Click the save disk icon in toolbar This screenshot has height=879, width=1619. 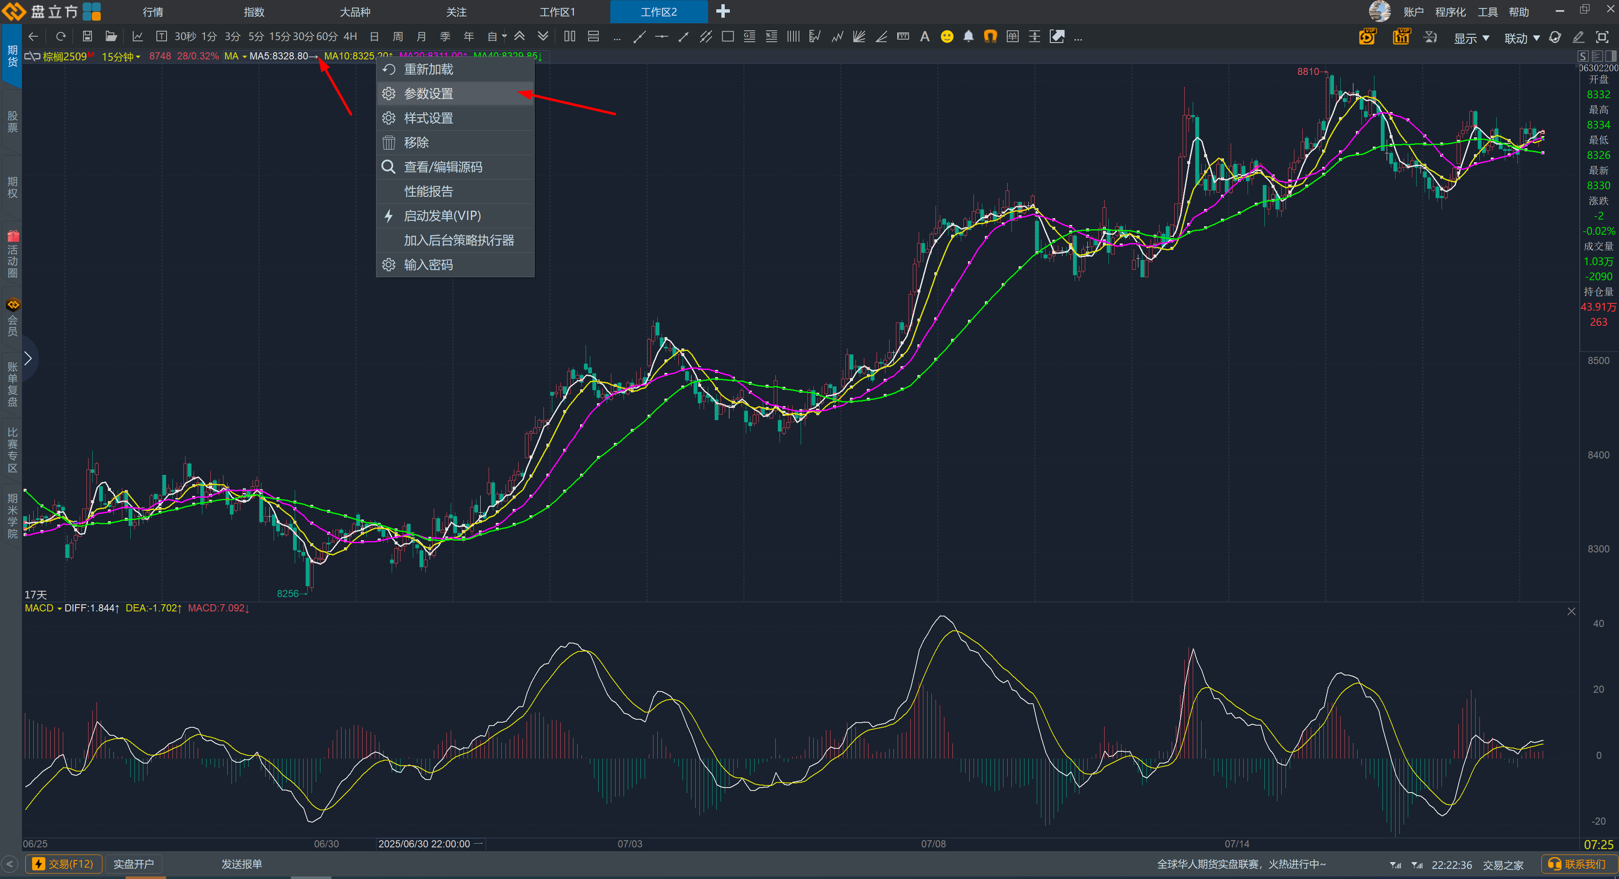click(x=87, y=36)
